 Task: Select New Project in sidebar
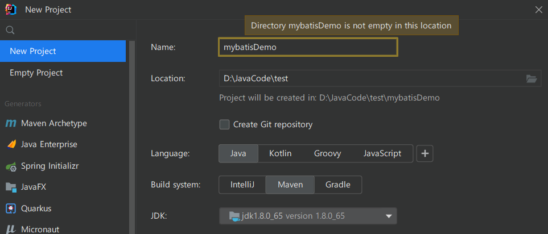pos(63,51)
